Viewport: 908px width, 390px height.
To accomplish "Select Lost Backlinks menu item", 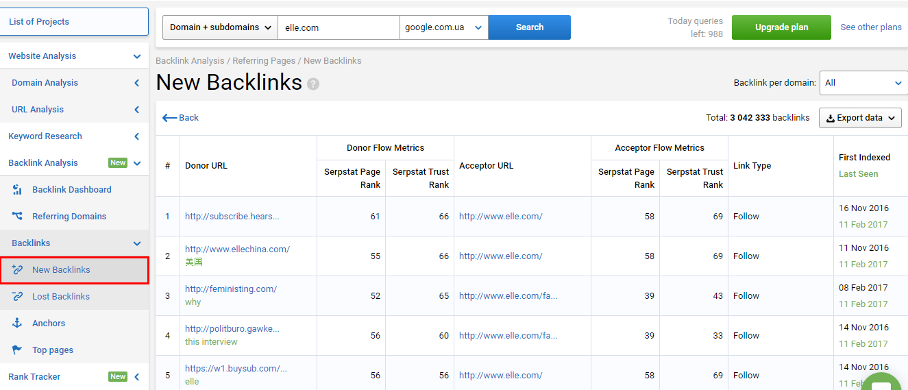I will point(61,297).
